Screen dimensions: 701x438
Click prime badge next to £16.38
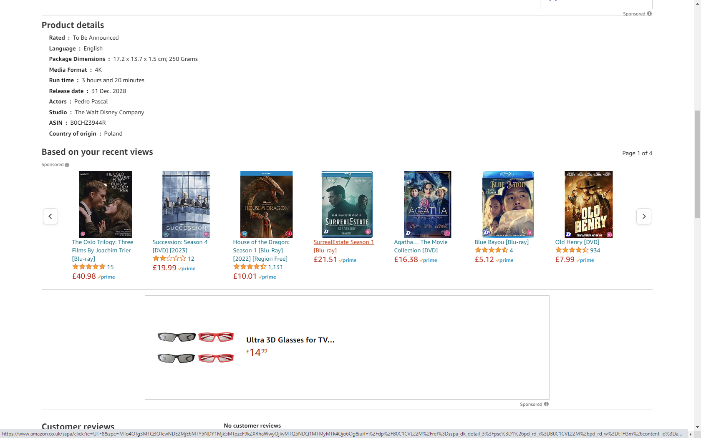(x=429, y=260)
